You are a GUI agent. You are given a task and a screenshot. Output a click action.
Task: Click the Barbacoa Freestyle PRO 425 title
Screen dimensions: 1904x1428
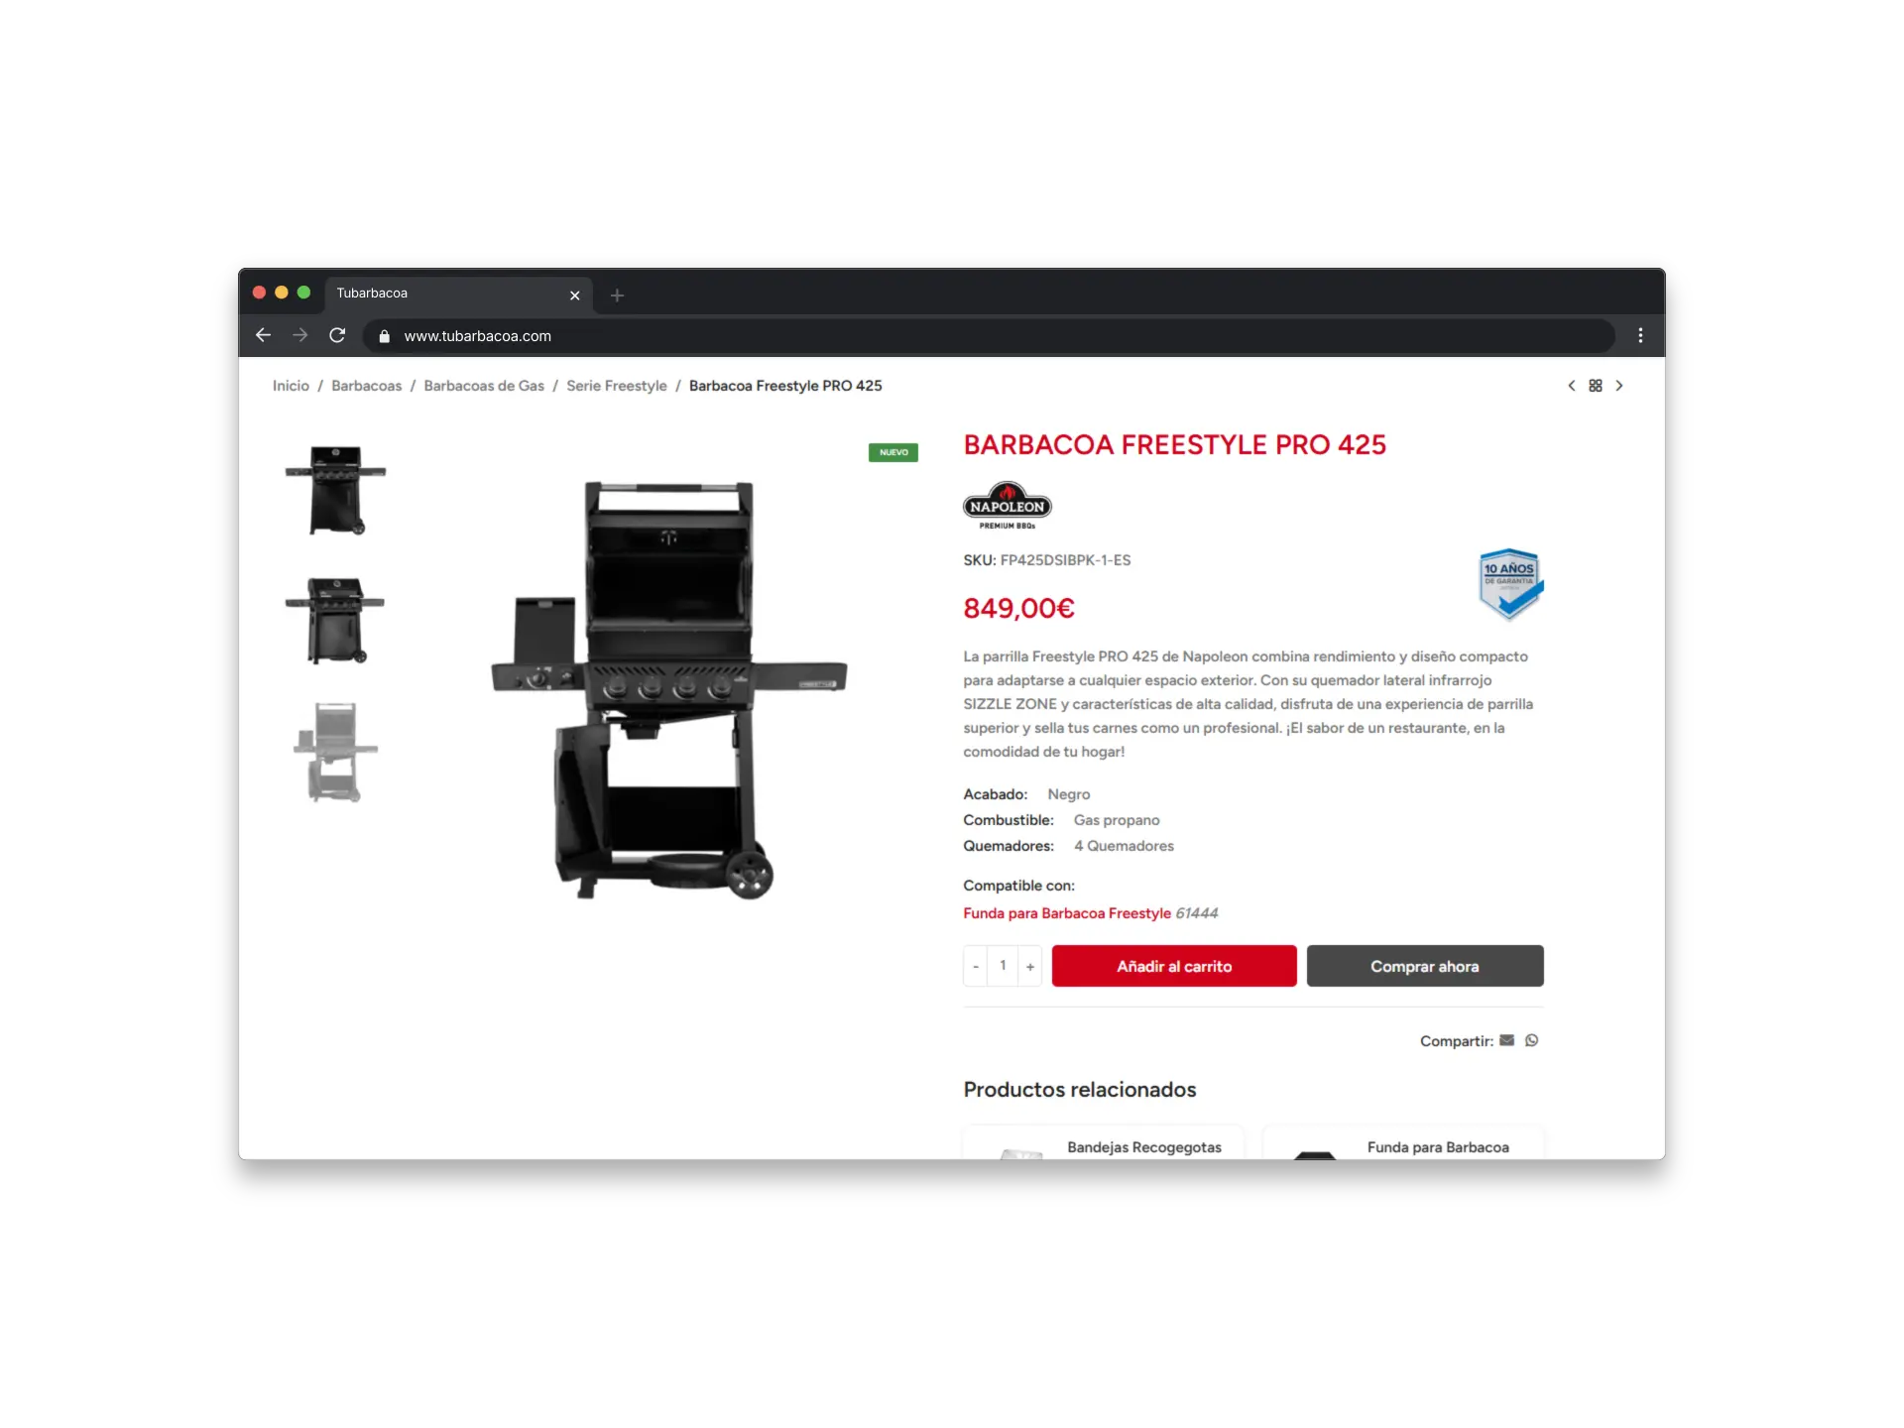1174,445
